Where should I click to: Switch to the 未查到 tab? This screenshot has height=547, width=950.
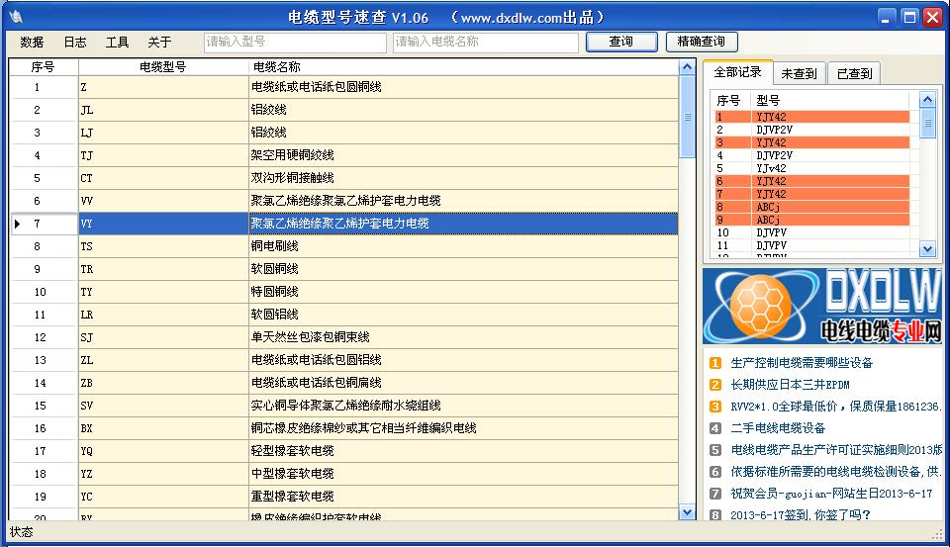799,74
